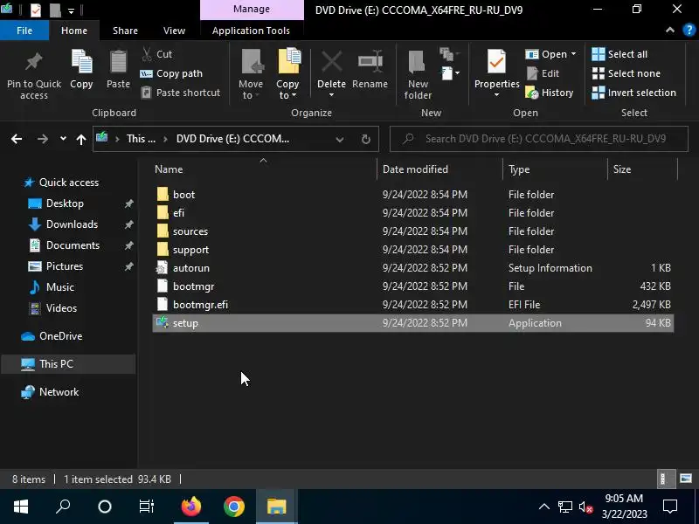Open the File menu

click(24, 31)
